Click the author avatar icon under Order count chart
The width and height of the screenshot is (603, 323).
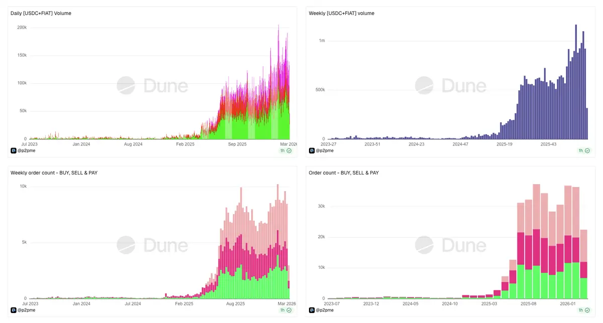[x=312, y=310]
